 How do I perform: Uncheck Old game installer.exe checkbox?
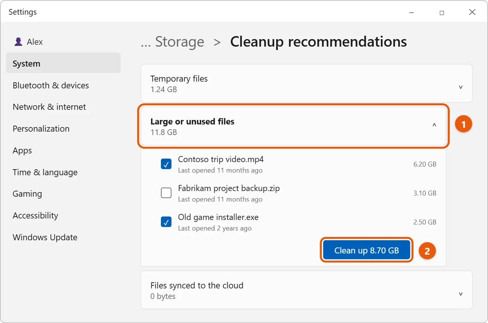pyautogui.click(x=166, y=222)
